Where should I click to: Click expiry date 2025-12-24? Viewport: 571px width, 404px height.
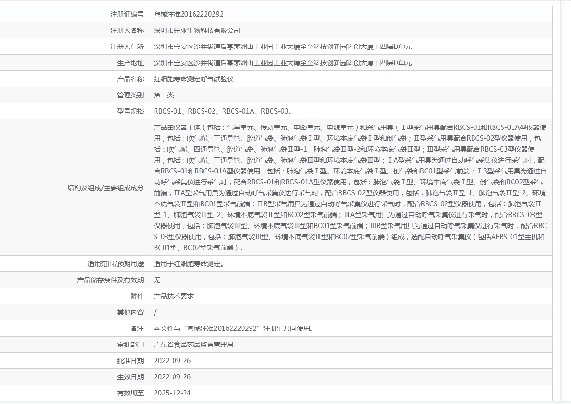(172, 393)
